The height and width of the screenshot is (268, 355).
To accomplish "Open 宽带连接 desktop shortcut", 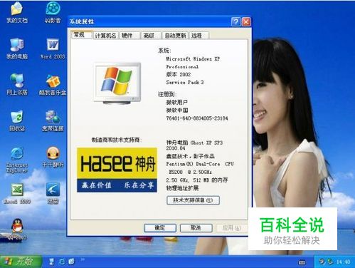I will click(x=53, y=120).
